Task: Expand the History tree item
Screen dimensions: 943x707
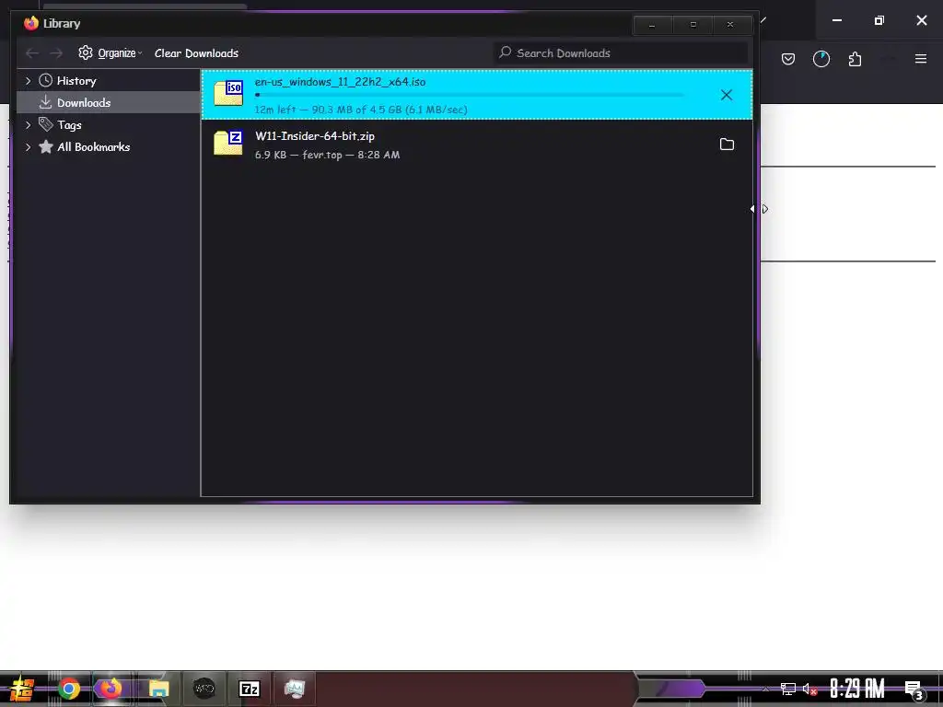Action: click(x=28, y=81)
